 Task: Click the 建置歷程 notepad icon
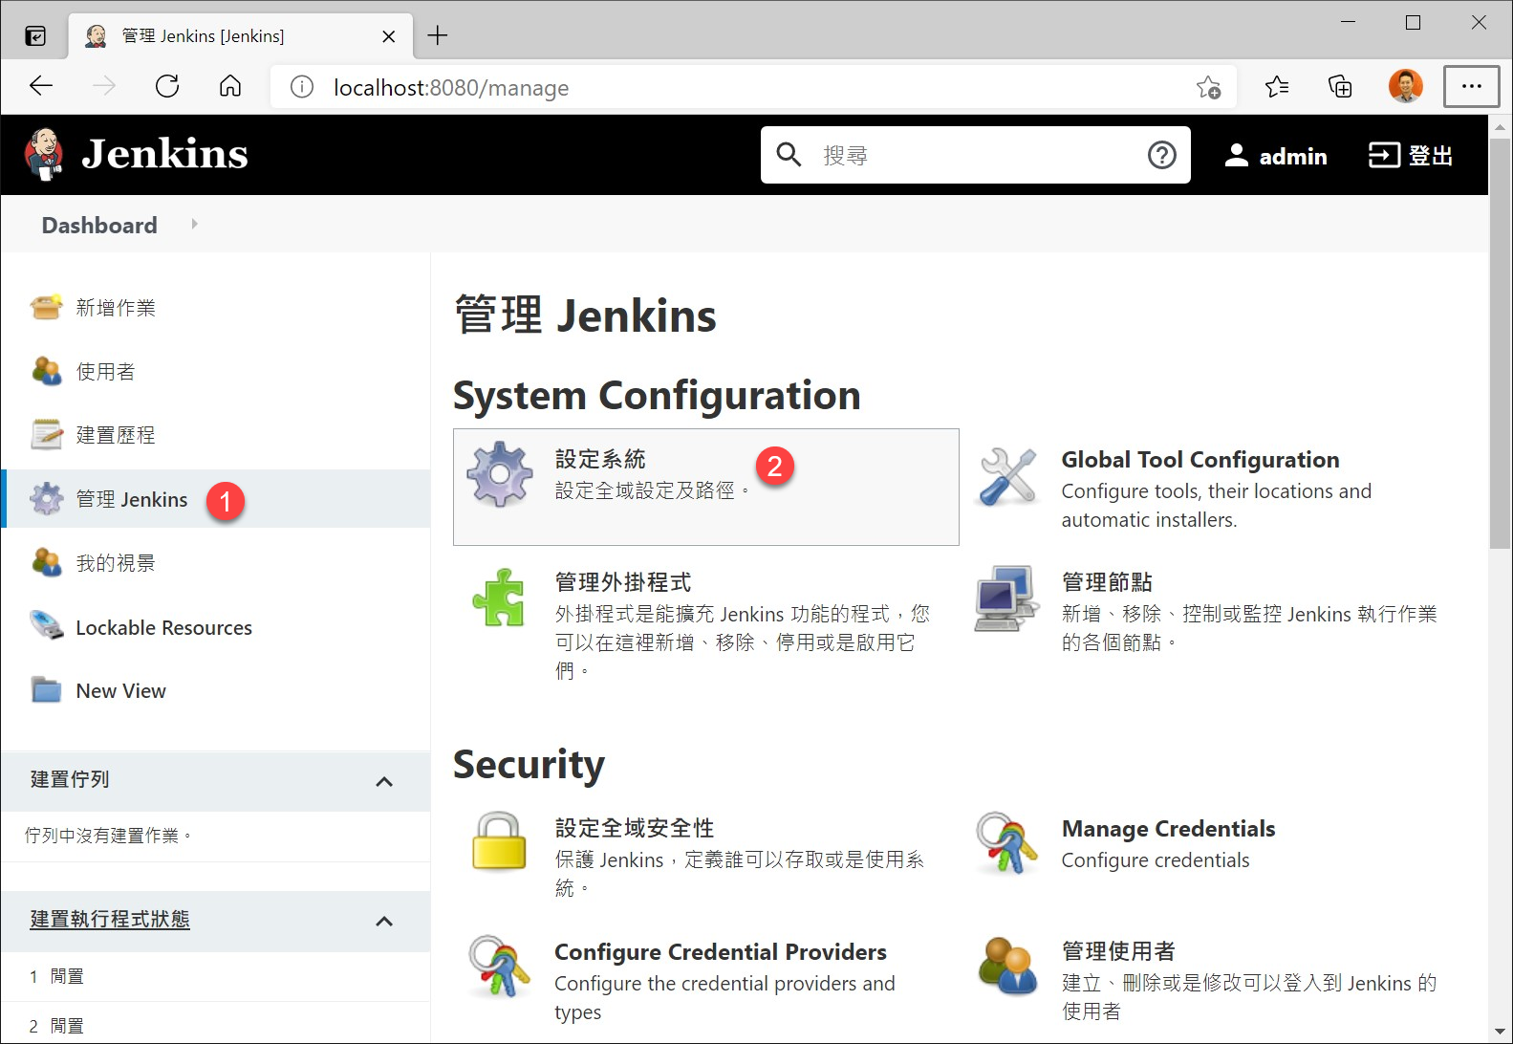(46, 434)
